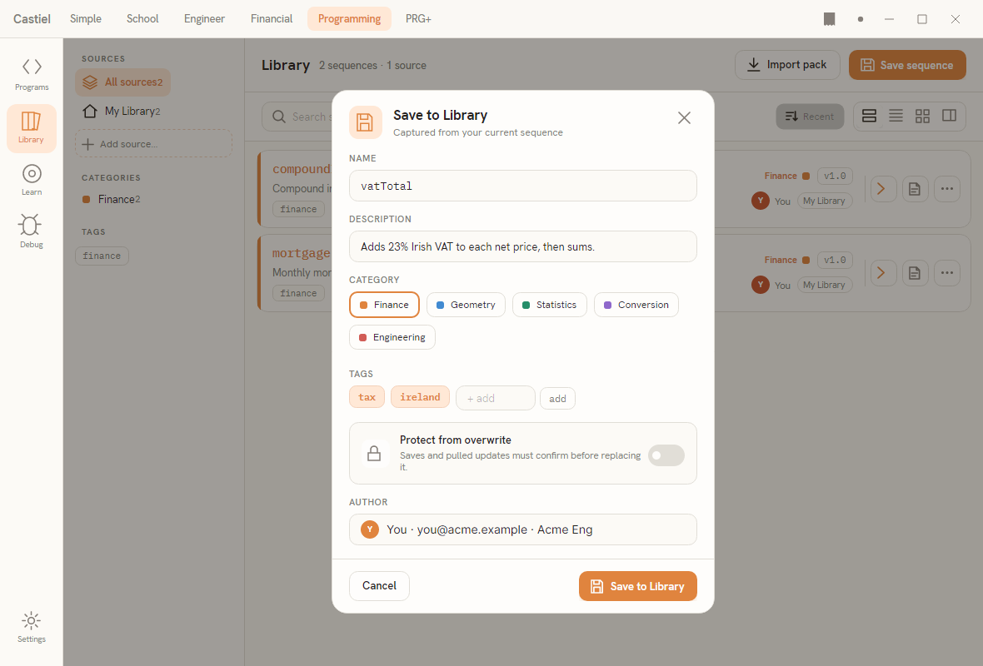Select My Library source

coord(123,111)
